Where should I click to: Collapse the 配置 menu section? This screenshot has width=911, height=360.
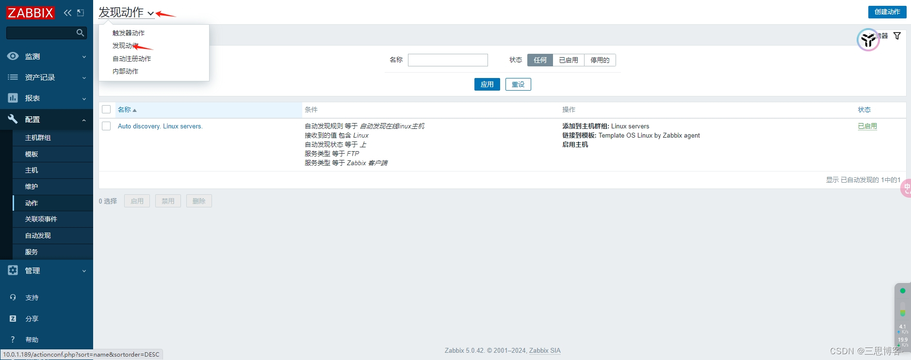pyautogui.click(x=84, y=120)
